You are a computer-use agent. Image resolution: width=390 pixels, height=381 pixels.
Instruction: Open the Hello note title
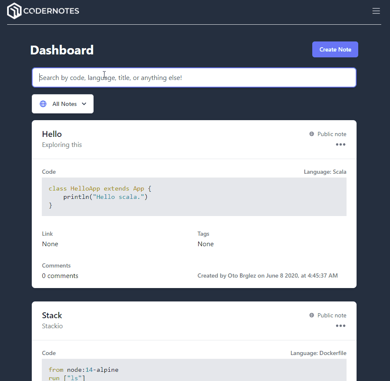point(52,134)
